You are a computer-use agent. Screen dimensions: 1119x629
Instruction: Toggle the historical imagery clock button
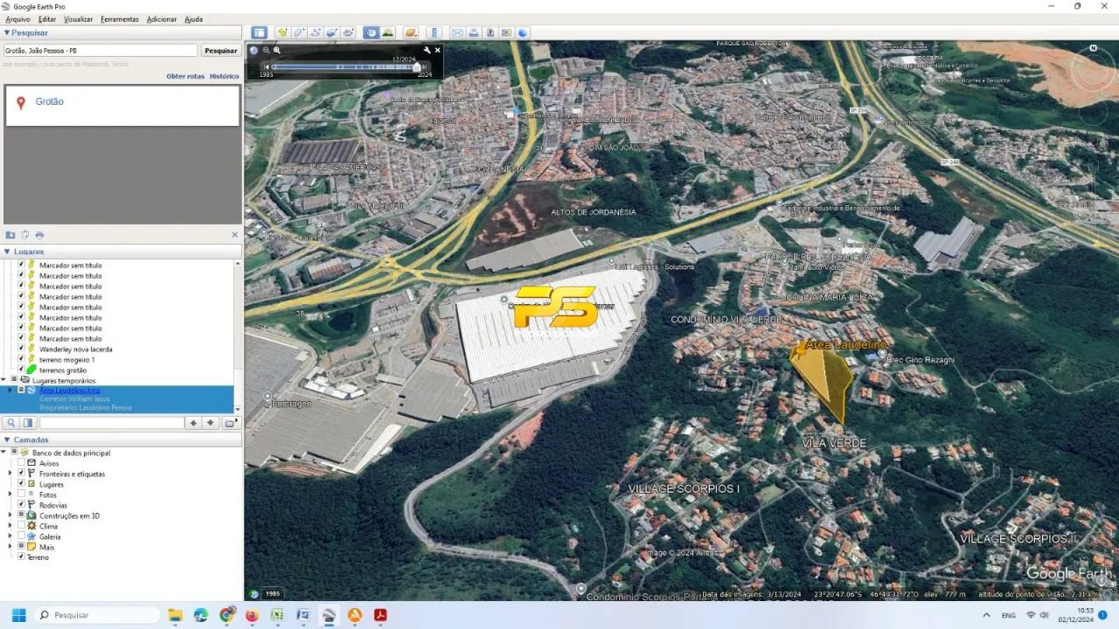[x=371, y=33]
